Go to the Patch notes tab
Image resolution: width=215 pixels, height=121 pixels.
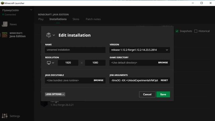pos(93,19)
